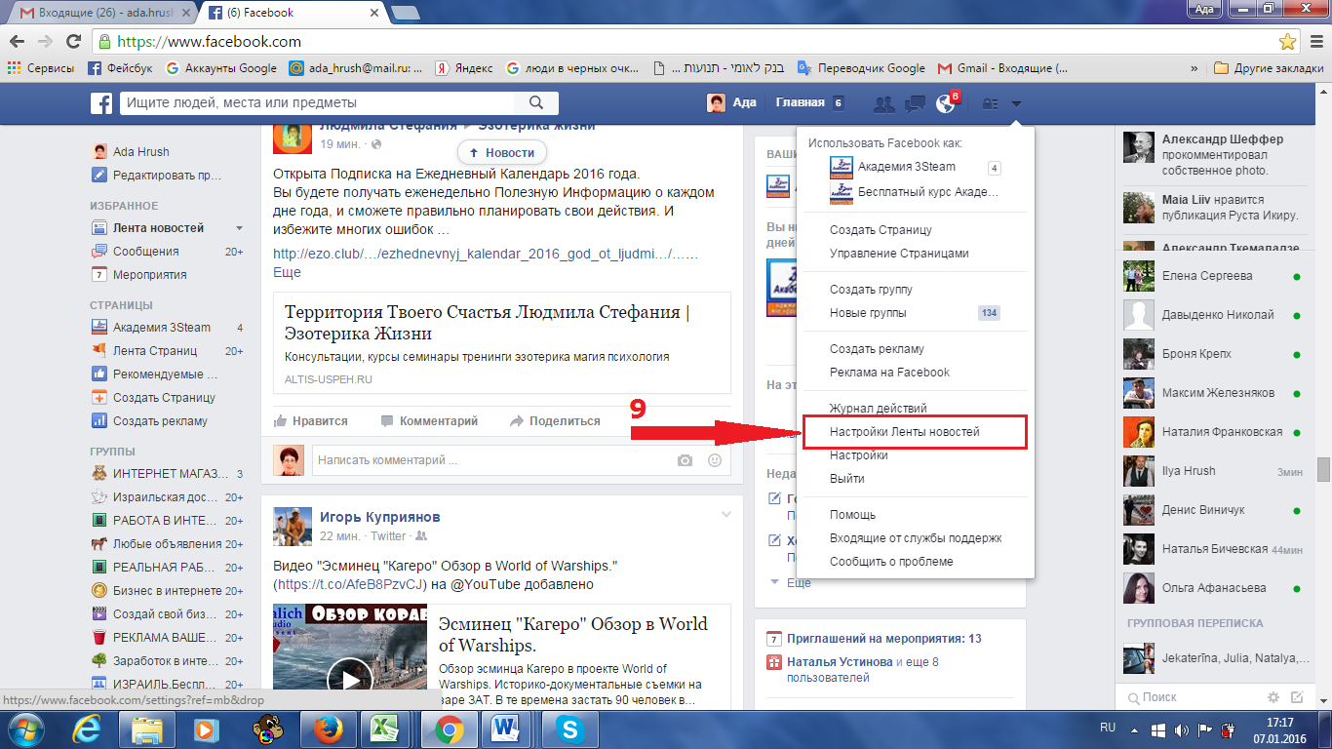Open the chevron menu on Игорь Куприянов's post

(x=725, y=515)
